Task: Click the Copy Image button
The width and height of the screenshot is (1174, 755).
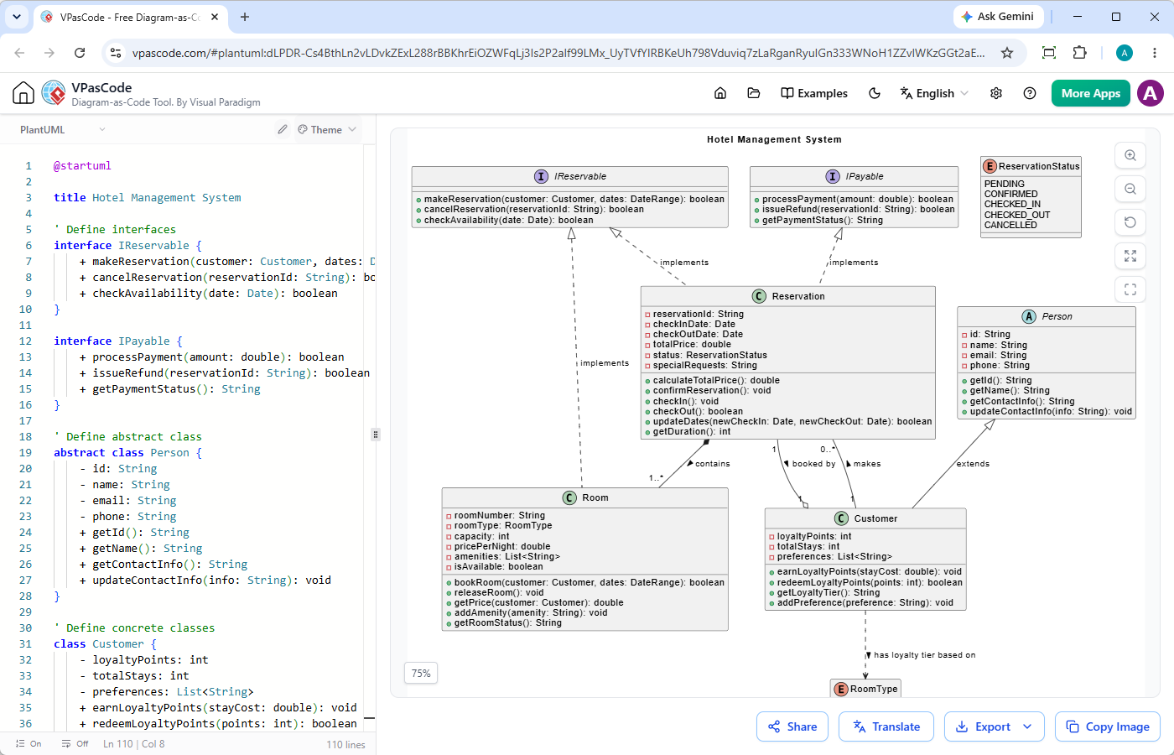Action: point(1108,726)
